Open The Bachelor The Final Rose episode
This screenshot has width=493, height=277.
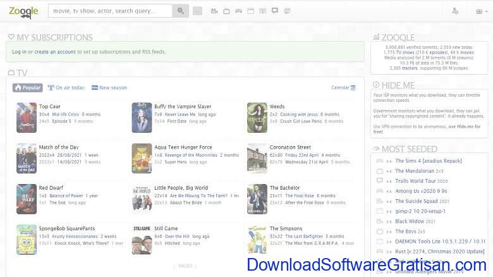click(300, 195)
